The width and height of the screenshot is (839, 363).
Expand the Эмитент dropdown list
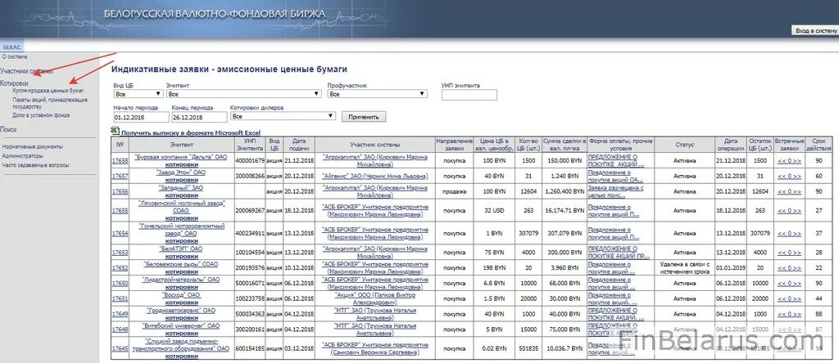[x=243, y=94]
